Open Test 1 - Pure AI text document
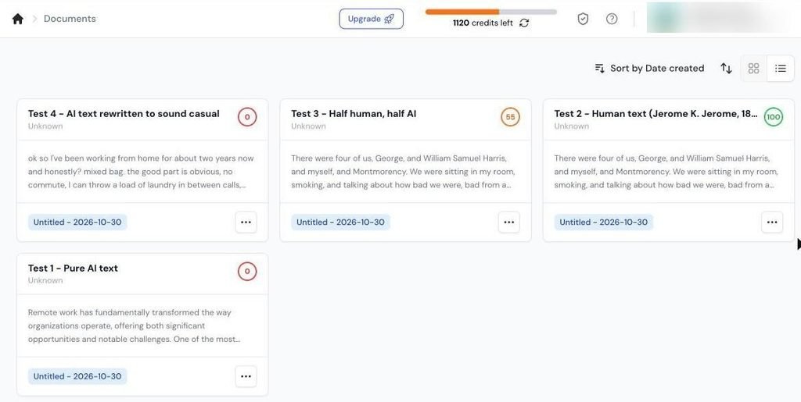801x402 pixels. (73, 268)
